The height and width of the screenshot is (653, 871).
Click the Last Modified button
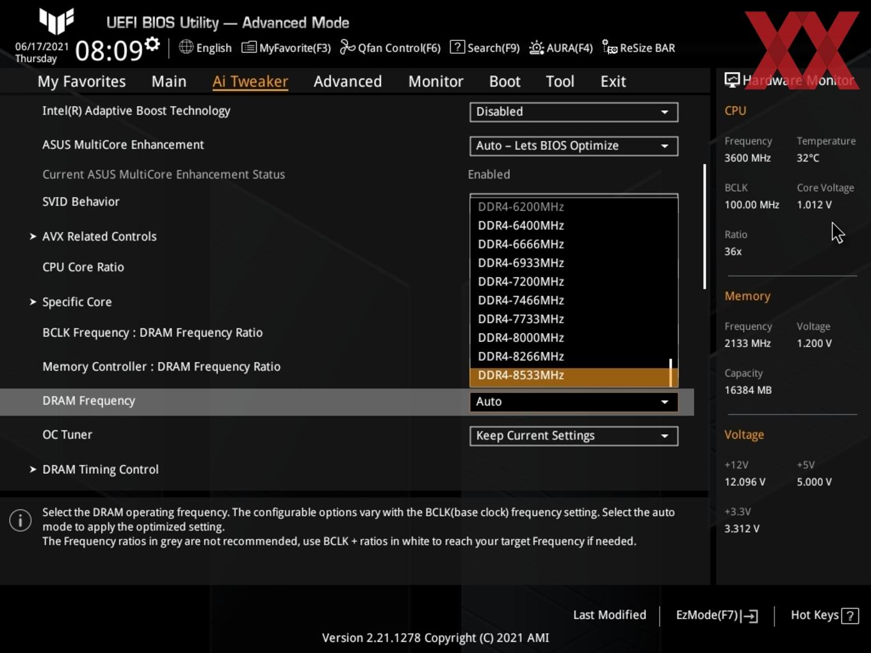(610, 615)
